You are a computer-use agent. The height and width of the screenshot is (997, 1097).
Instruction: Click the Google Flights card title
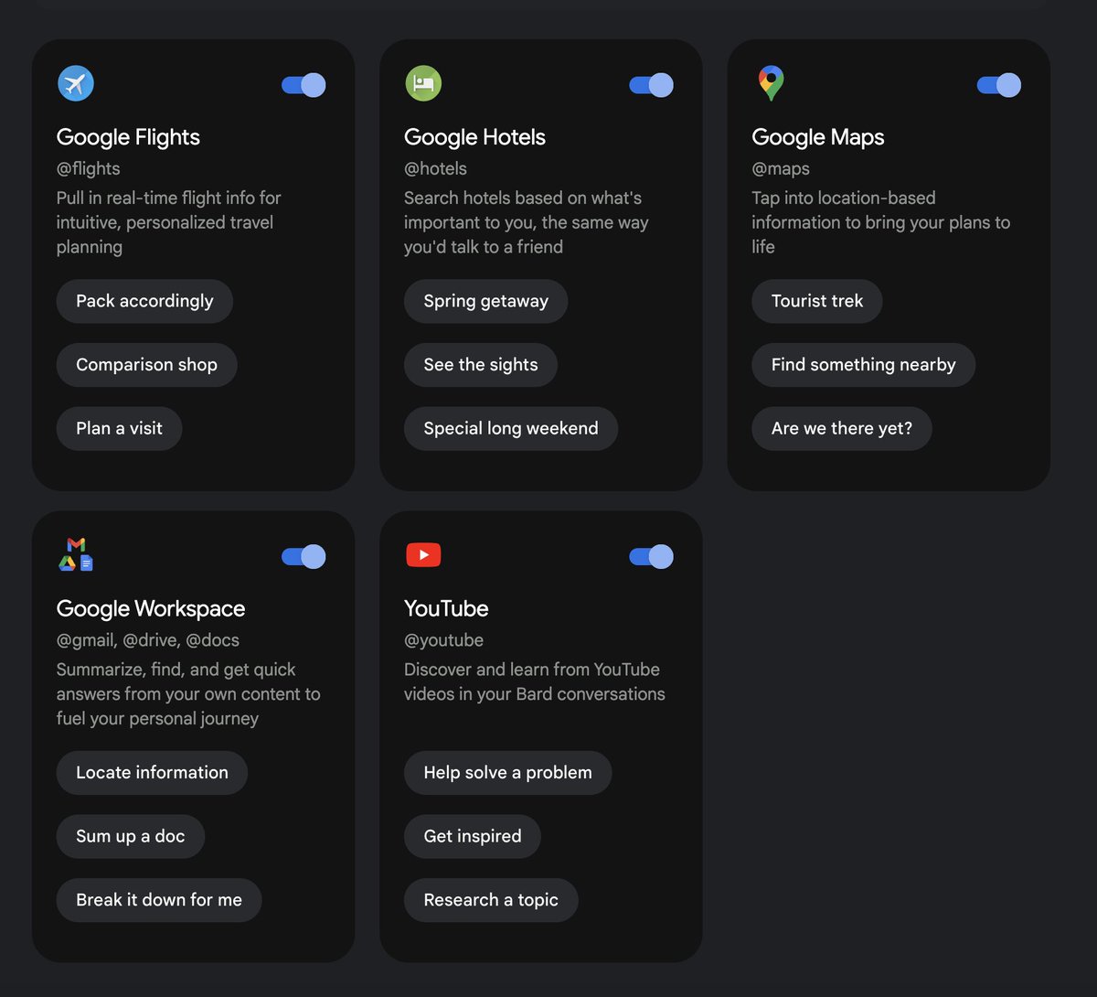point(128,137)
